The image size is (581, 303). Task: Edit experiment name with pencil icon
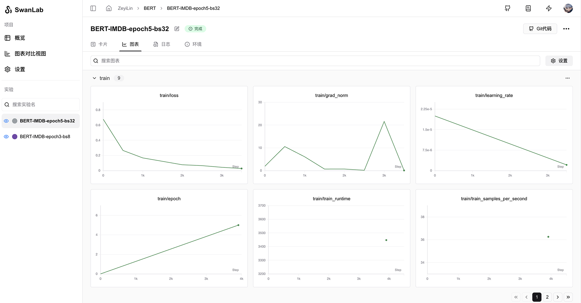point(177,29)
